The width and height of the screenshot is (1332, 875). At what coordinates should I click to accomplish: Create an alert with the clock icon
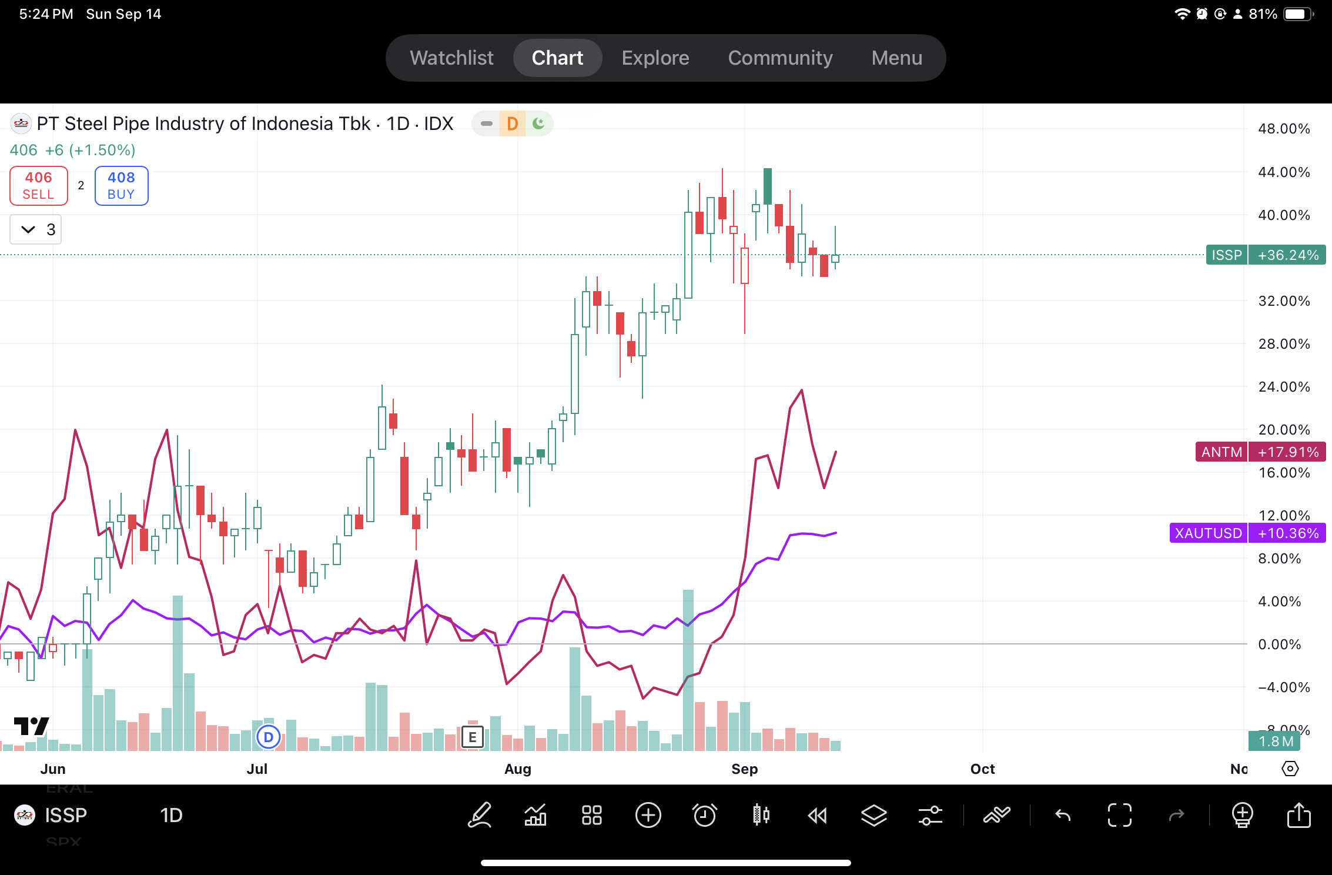point(705,815)
